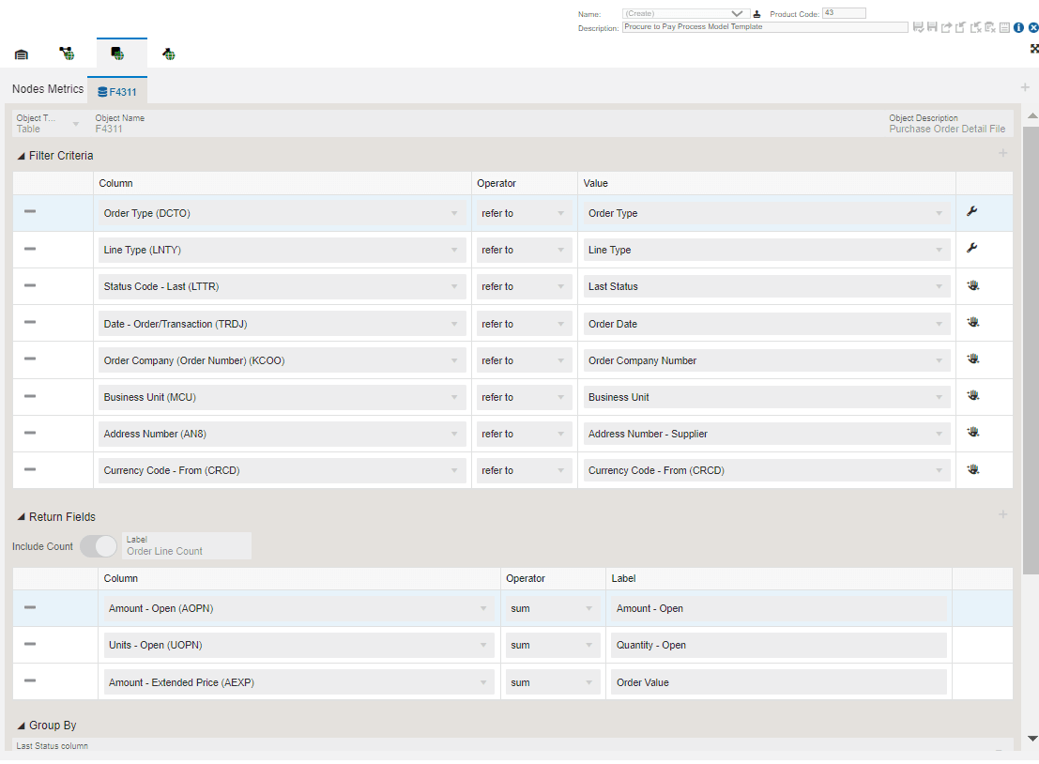Click the blue close X icon
The height and width of the screenshot is (764, 1039).
[x=1032, y=28]
